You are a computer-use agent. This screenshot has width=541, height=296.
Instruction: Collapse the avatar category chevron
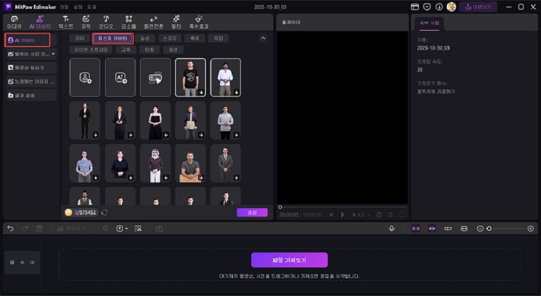tap(263, 38)
